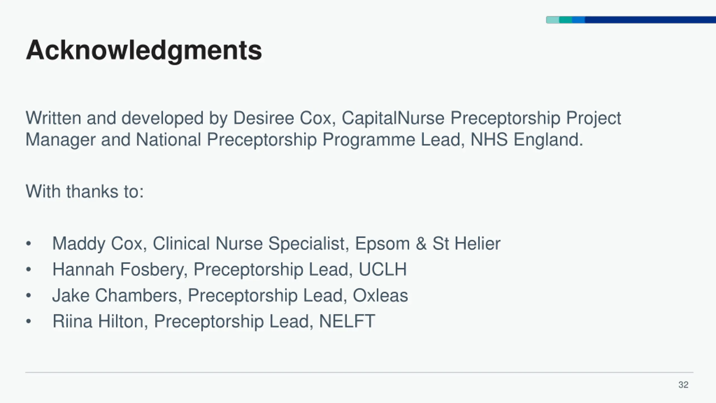Click the text Epsom & St Helier
Screen dimensions: 716x403
pyautogui.click(x=428, y=243)
